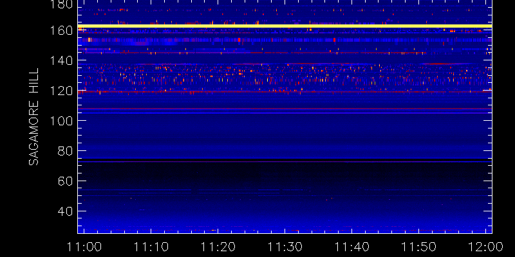The height and width of the screenshot is (257, 515).
Task: Click the 100 frequency axis label
Action: click(61, 121)
